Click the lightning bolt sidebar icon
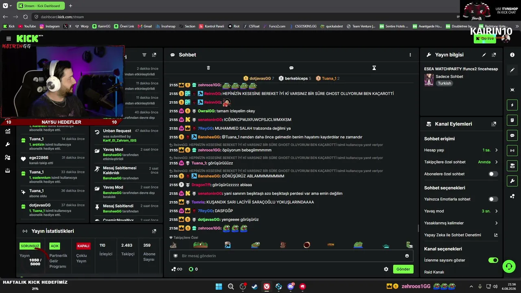 click(x=512, y=105)
